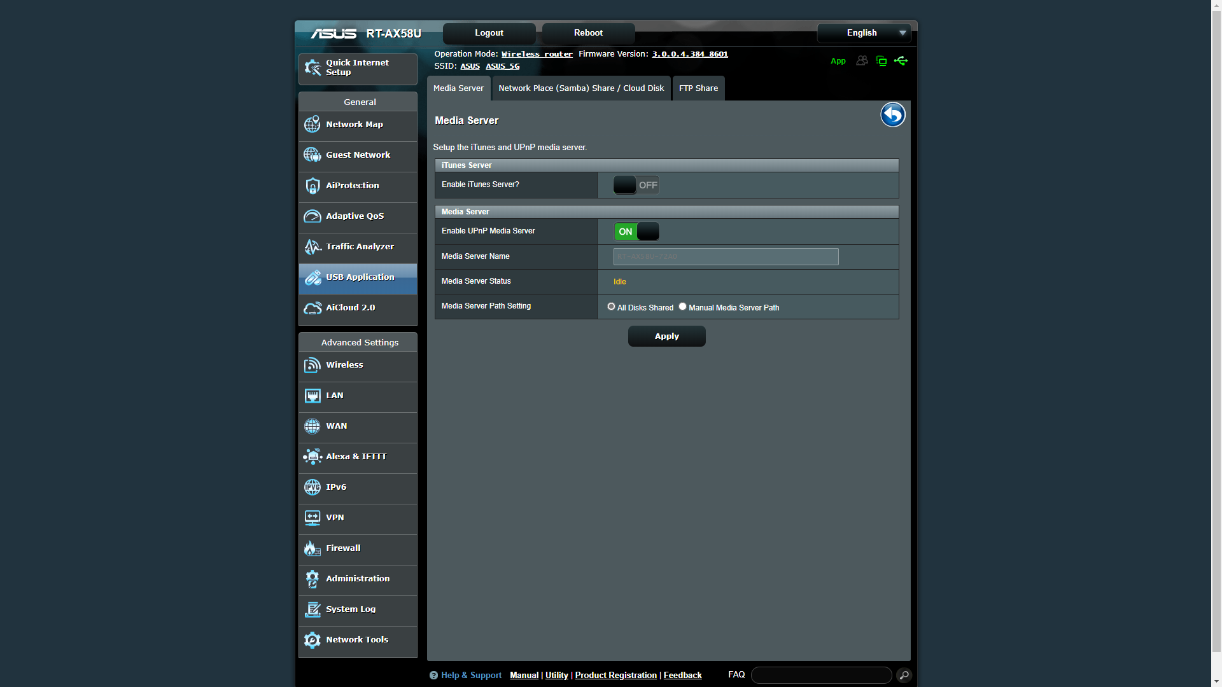1222x687 pixels.
Task: Open the AiCloud 2.0 cloud icon
Action: tap(313, 308)
